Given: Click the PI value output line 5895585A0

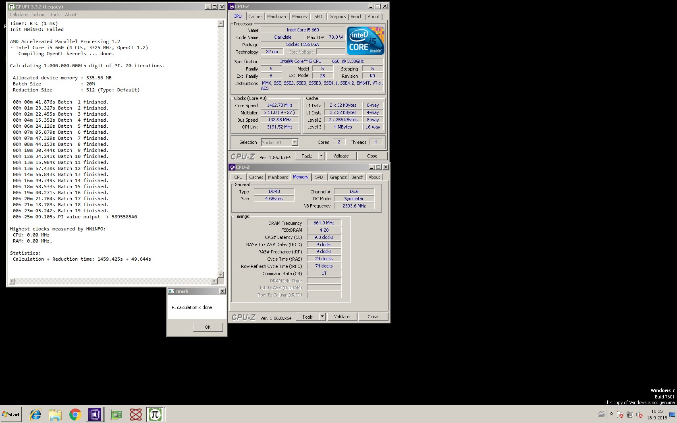Looking at the screenshot, I should (x=75, y=217).
